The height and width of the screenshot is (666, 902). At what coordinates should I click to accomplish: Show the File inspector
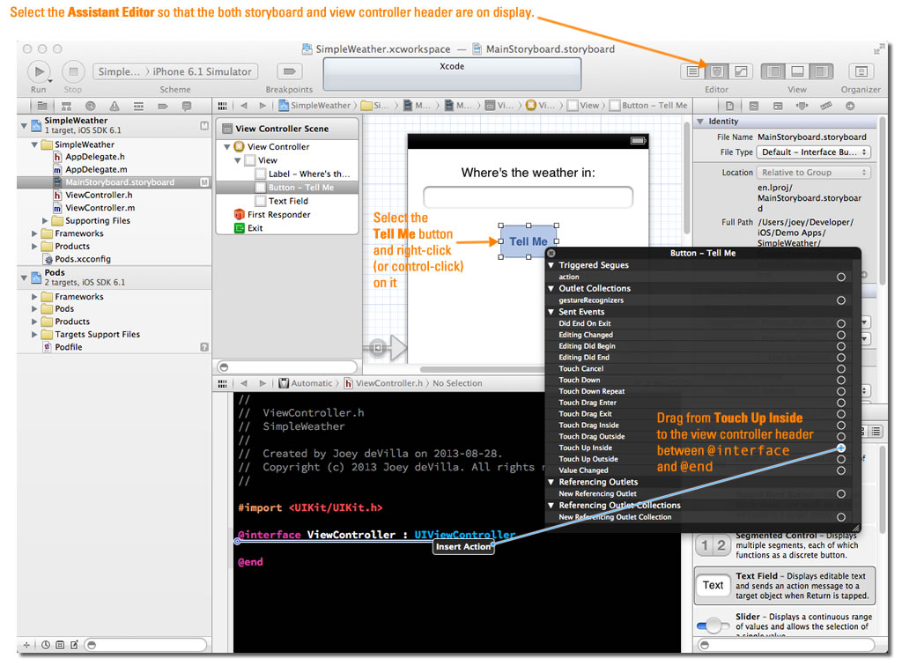tap(729, 106)
